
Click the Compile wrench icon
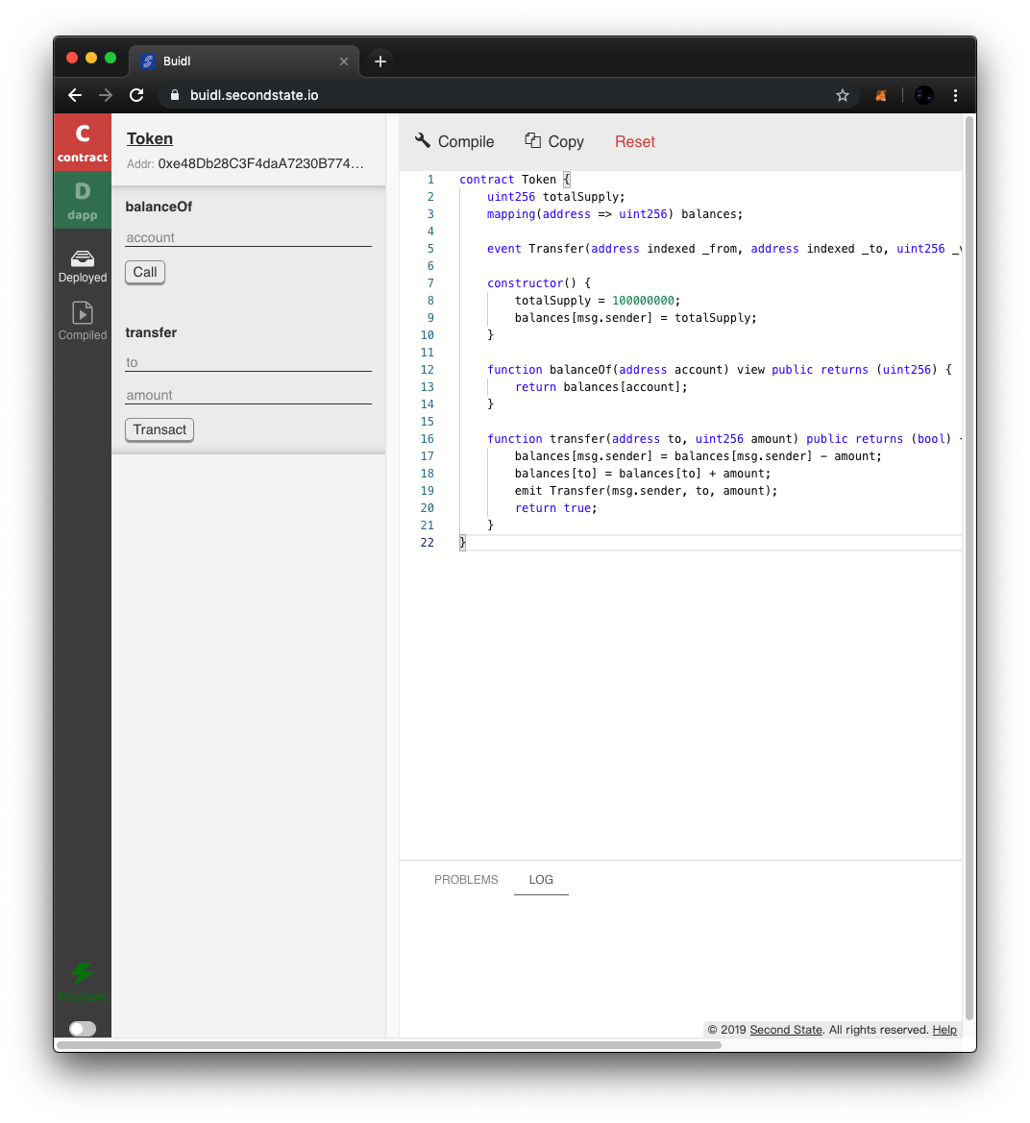coord(423,141)
